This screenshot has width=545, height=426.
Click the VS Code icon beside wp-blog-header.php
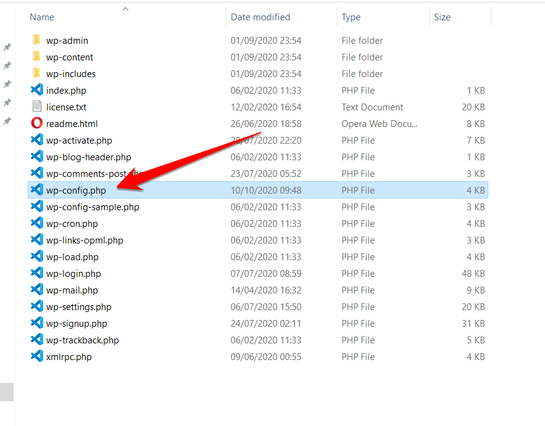point(37,157)
